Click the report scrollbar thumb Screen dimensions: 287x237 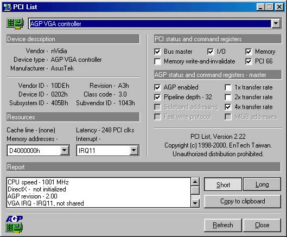(x=195, y=190)
